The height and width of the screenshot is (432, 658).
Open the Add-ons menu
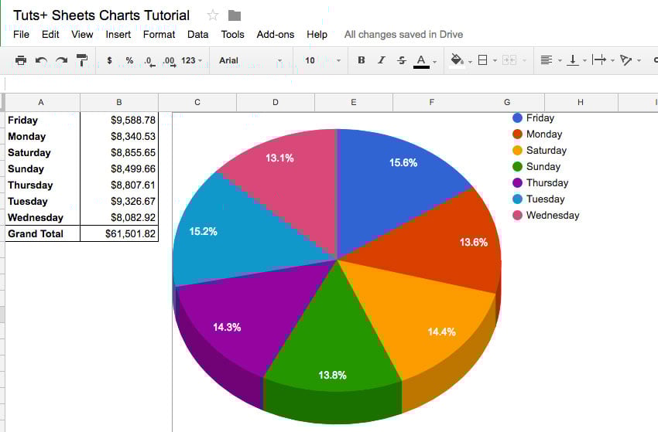pos(276,34)
